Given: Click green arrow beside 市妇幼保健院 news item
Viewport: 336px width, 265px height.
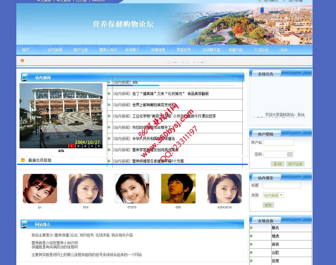Looking at the screenshot, I should coord(109,127).
